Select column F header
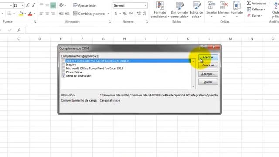Viewport: 279px width, 157px height. pyautogui.click(x=82, y=39)
